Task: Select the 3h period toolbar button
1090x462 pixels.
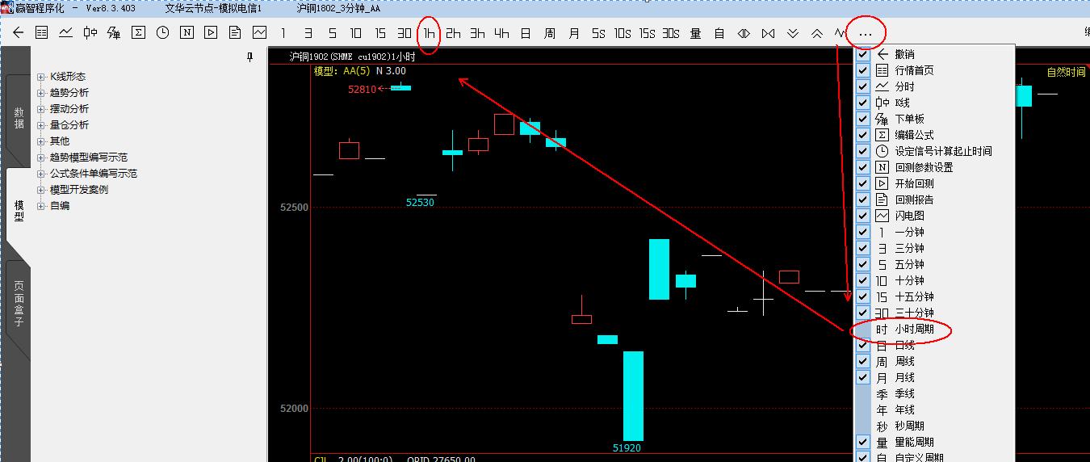Action: point(477,33)
